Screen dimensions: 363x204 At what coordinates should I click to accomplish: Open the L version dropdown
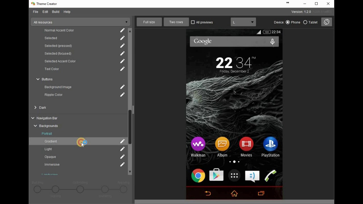click(243, 22)
